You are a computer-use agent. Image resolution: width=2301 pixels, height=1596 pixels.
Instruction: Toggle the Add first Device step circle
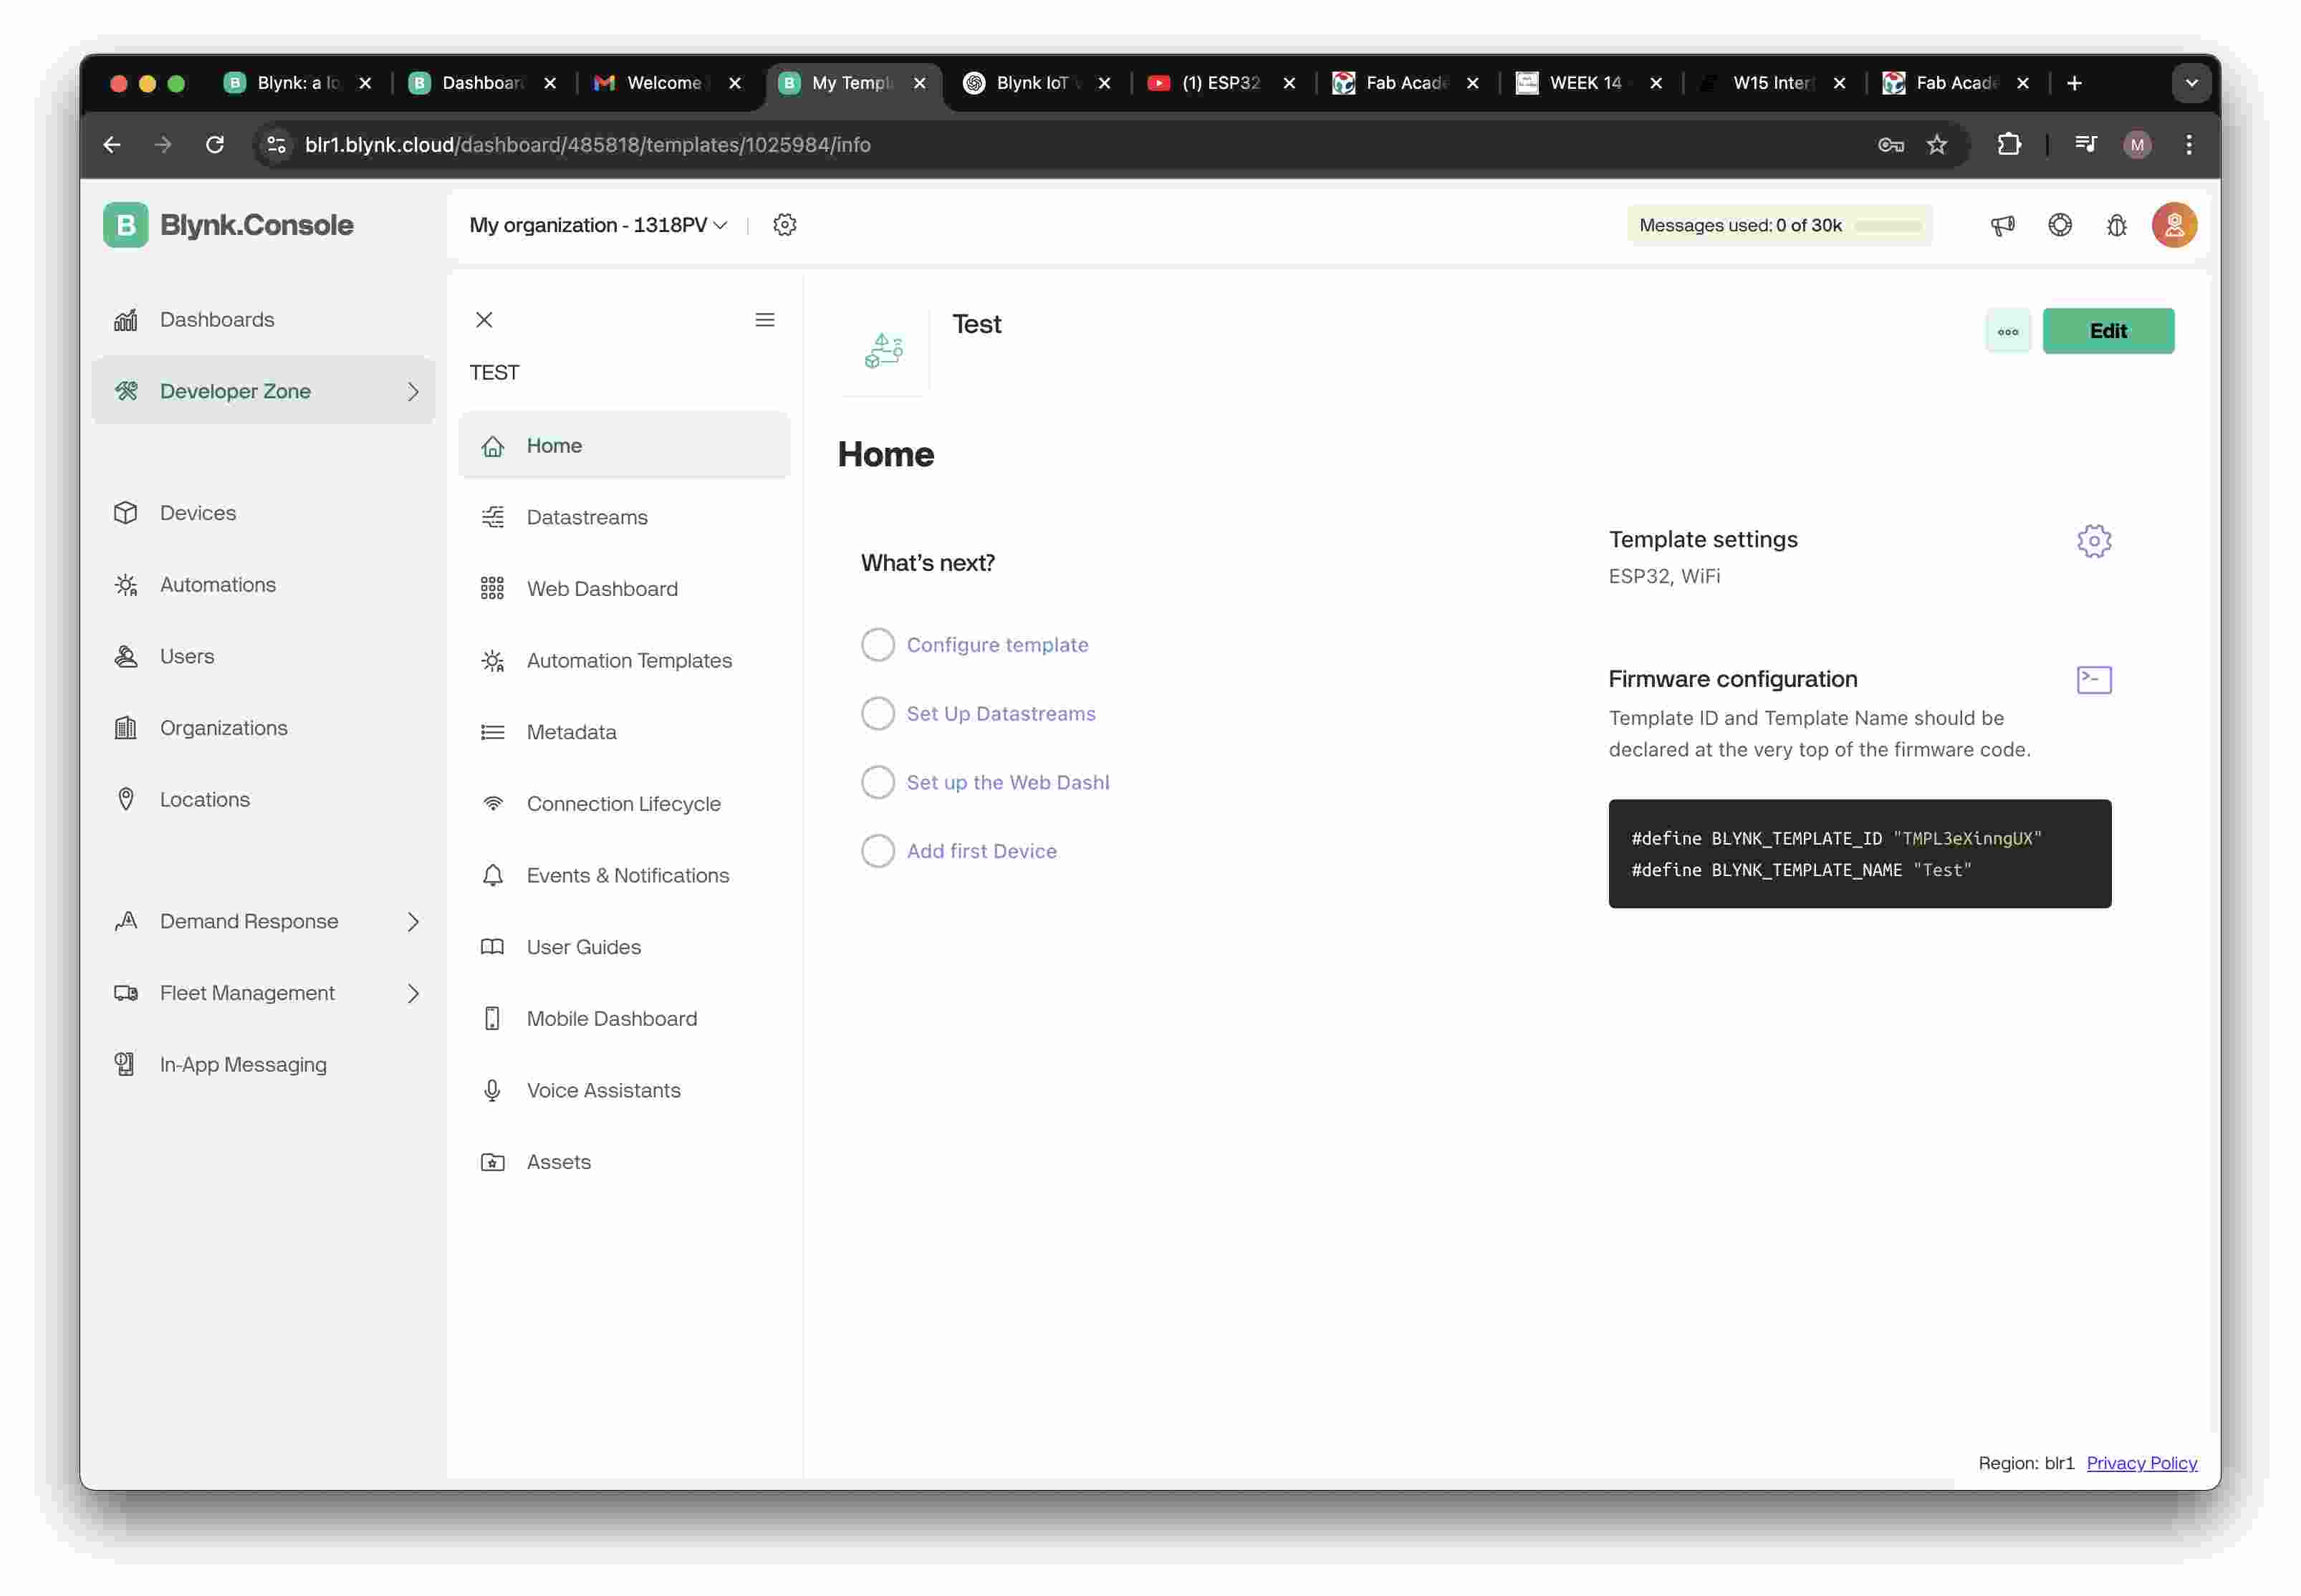[x=878, y=851]
